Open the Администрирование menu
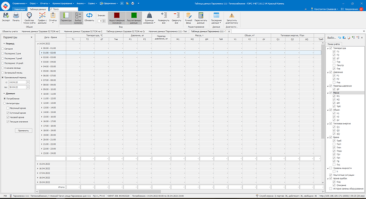The height and width of the screenshot is (199, 366). pyautogui.click(x=63, y=4)
